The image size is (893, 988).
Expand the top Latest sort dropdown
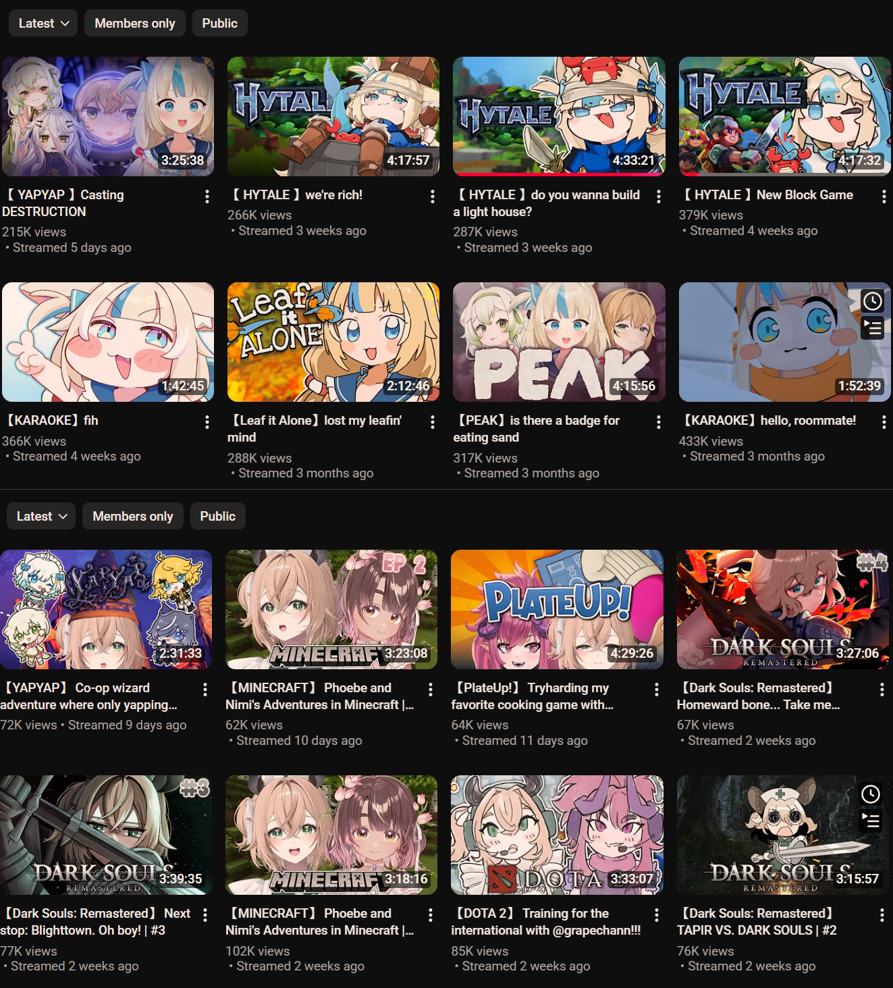[x=43, y=23]
